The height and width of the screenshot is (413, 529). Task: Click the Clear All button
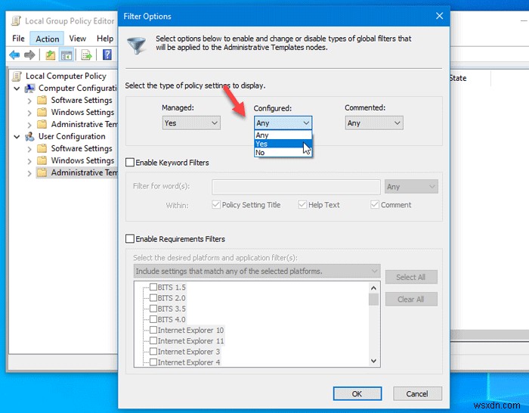411,300
